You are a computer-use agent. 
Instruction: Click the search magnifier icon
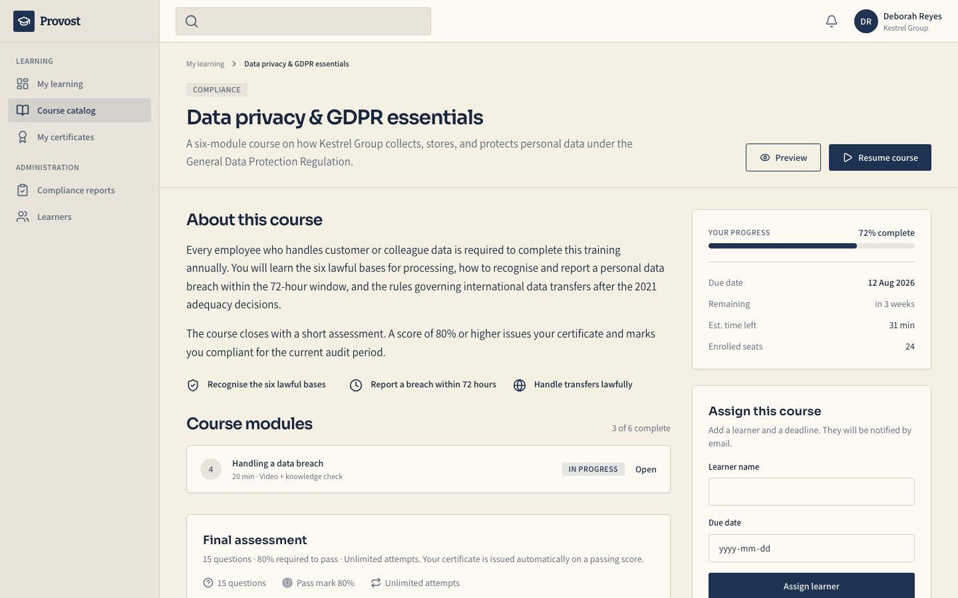pyautogui.click(x=192, y=21)
